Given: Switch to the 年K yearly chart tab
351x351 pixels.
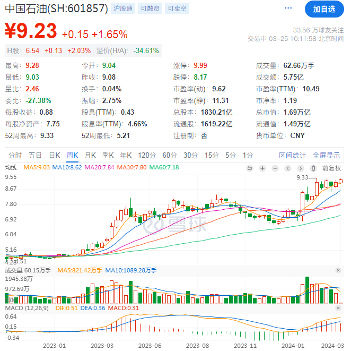Looking at the screenshot, I should [126, 155].
